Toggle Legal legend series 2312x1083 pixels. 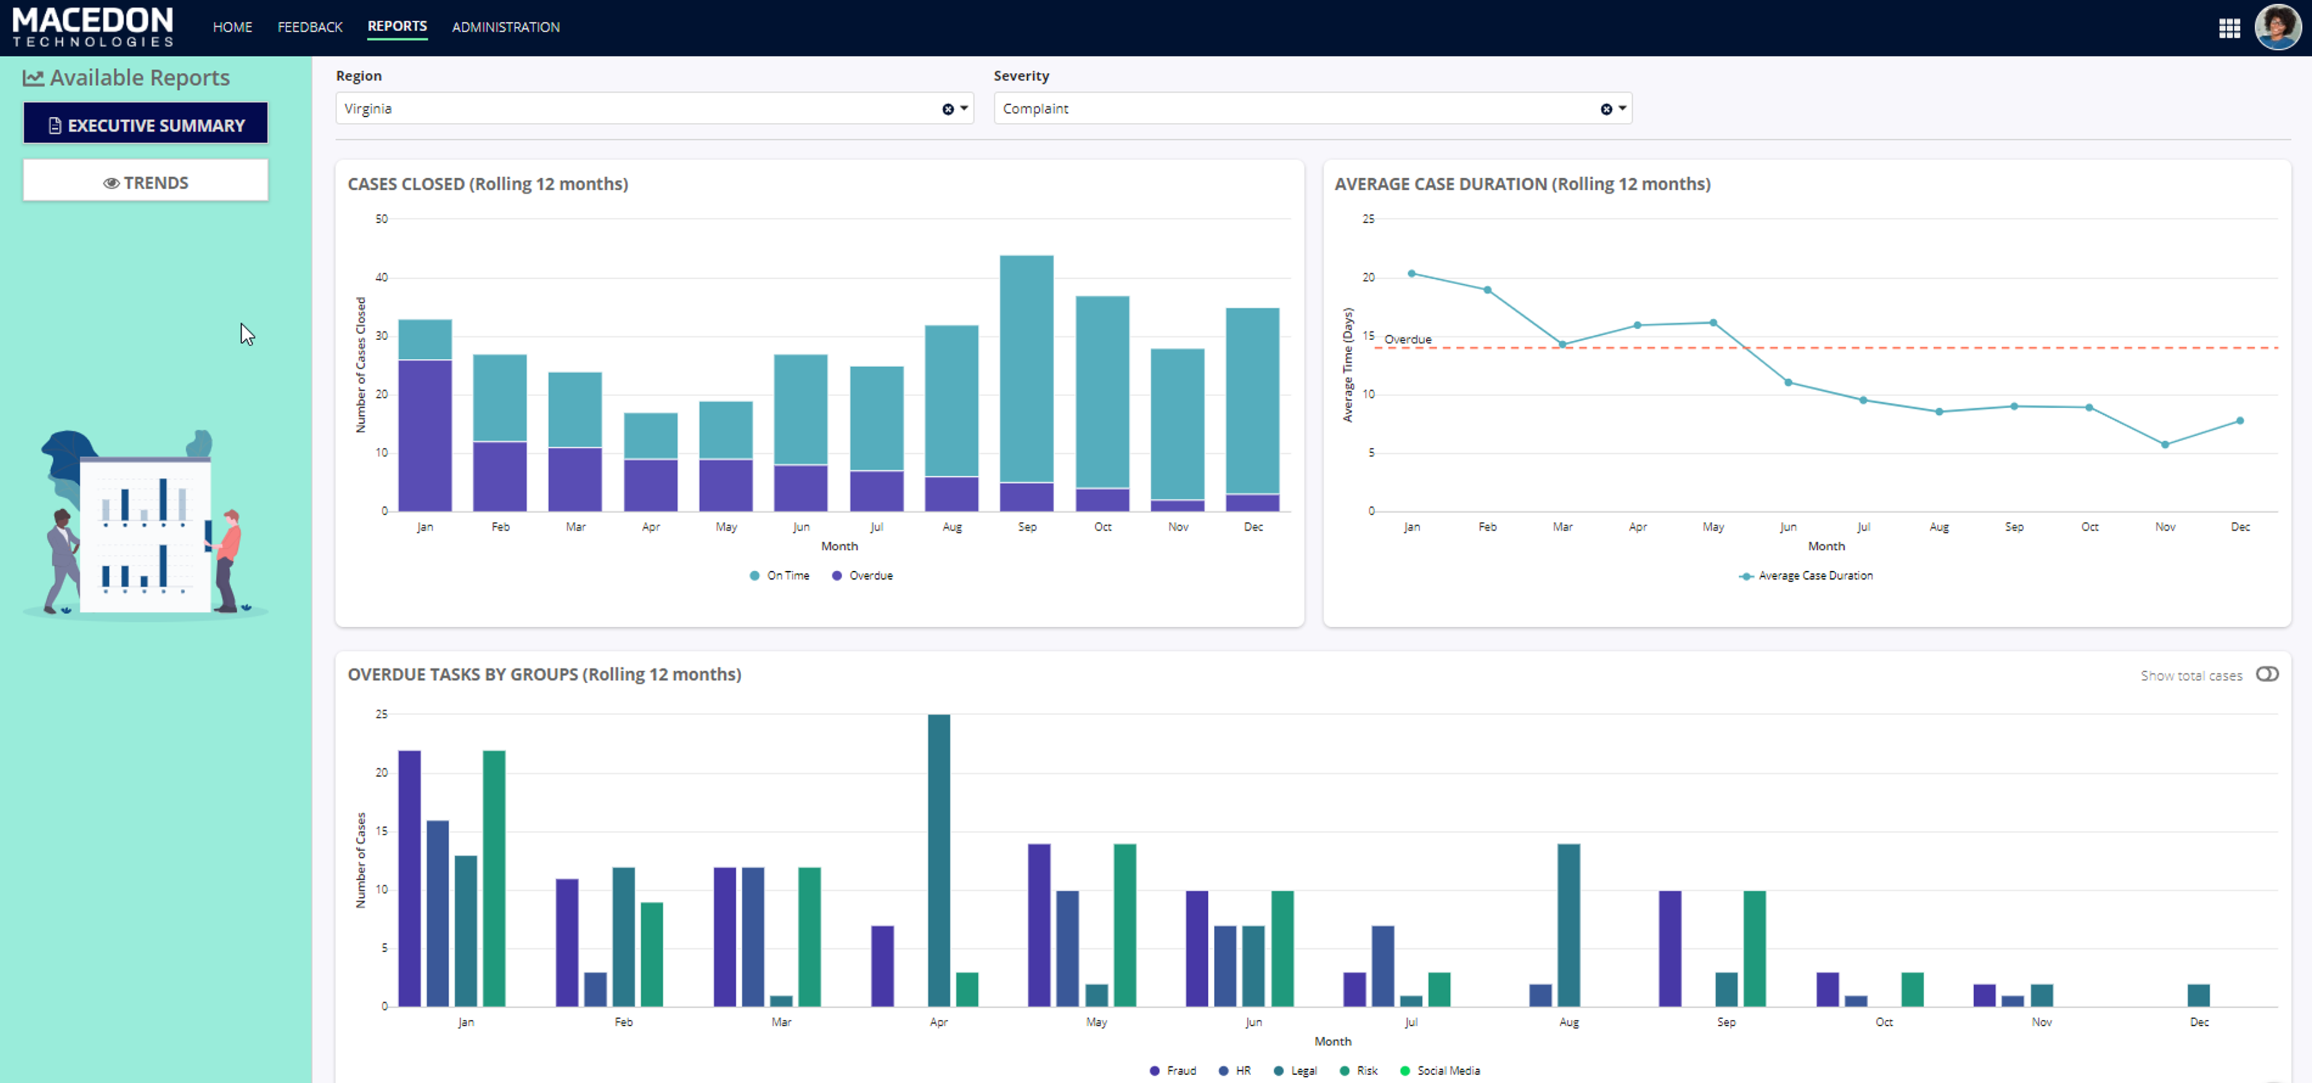[1295, 1070]
